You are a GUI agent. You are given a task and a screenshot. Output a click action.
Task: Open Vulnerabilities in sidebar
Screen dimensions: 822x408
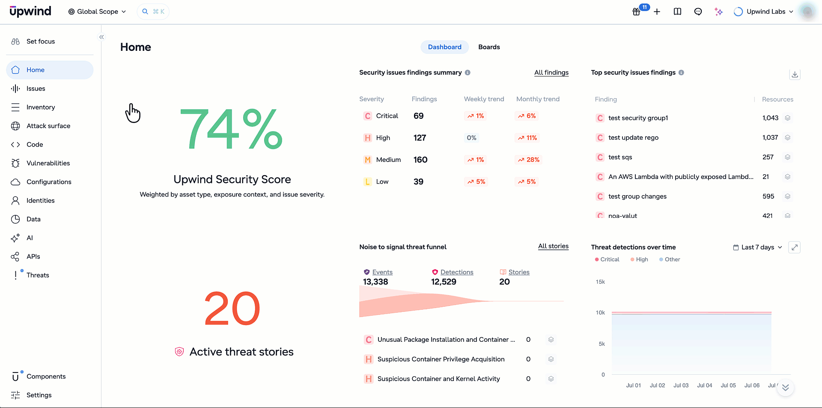[50, 163]
